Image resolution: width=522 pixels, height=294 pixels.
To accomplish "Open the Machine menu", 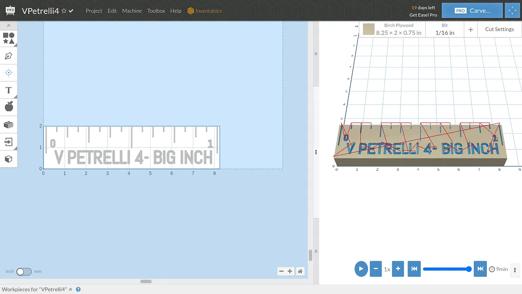I will [132, 11].
